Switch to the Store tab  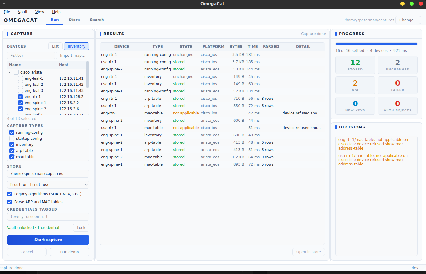[74, 20]
